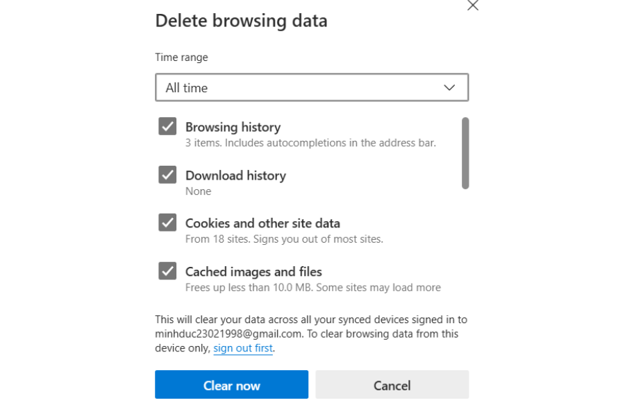This screenshot has width=625, height=416.
Task: Click the sign out first link
Action: coord(242,348)
